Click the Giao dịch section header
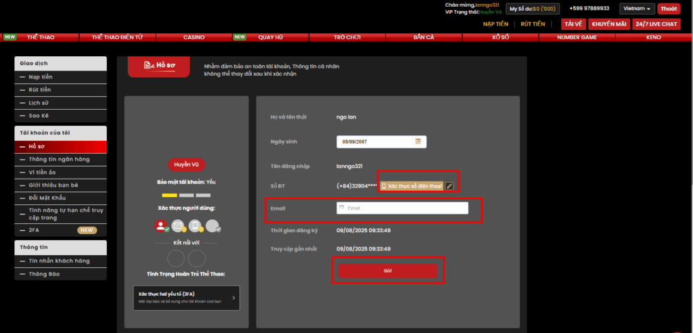The height and width of the screenshot is (333, 693). 60,64
